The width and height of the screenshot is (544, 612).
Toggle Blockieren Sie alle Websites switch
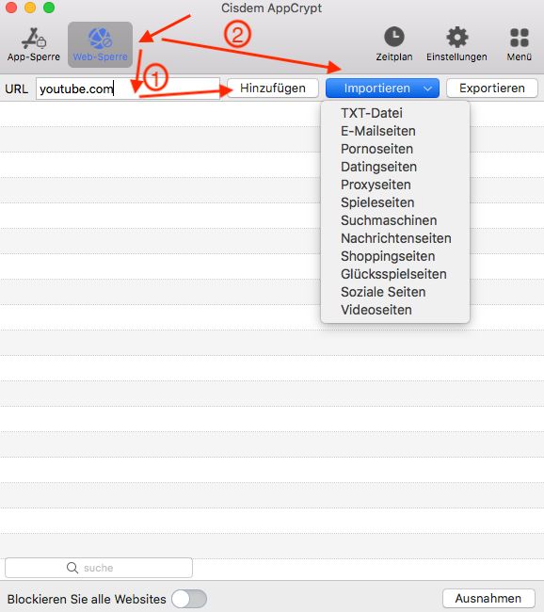[x=189, y=599]
